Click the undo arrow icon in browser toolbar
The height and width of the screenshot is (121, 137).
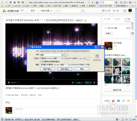[19, 2]
